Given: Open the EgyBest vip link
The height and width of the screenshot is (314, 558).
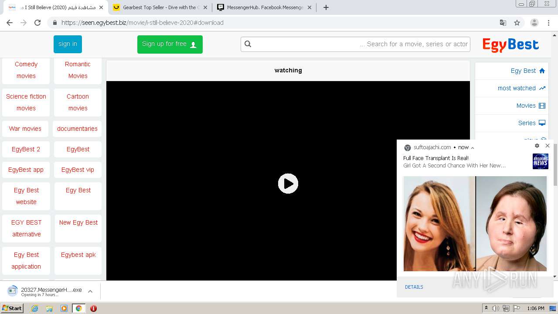Looking at the screenshot, I should 78,170.
